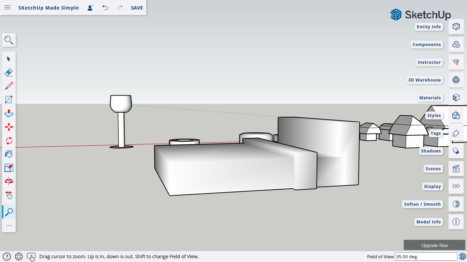Open the 3D Warehouse panel icon
The width and height of the screenshot is (467, 262).
[x=456, y=80]
